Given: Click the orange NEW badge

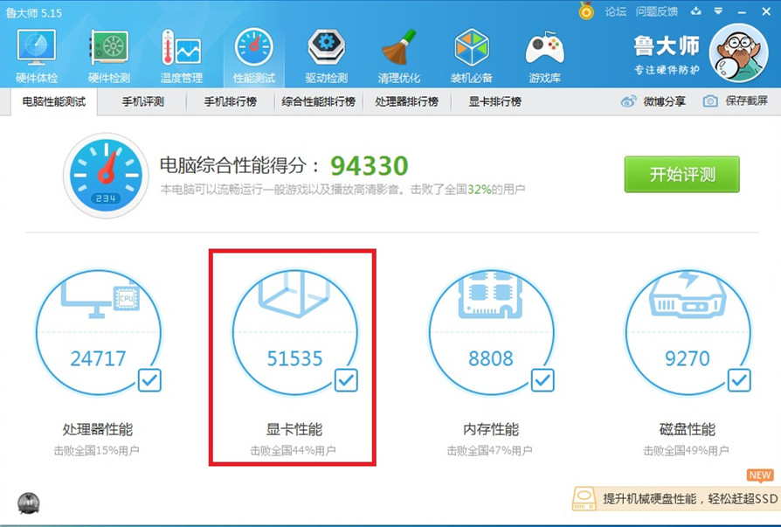Looking at the screenshot, I should pos(760,475).
